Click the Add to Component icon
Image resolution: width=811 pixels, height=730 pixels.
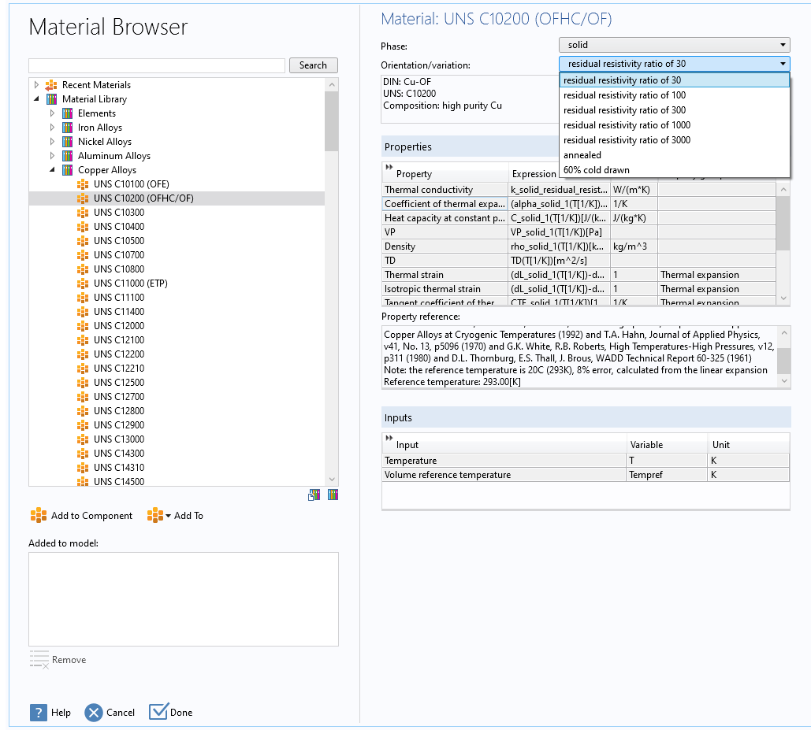pos(39,516)
